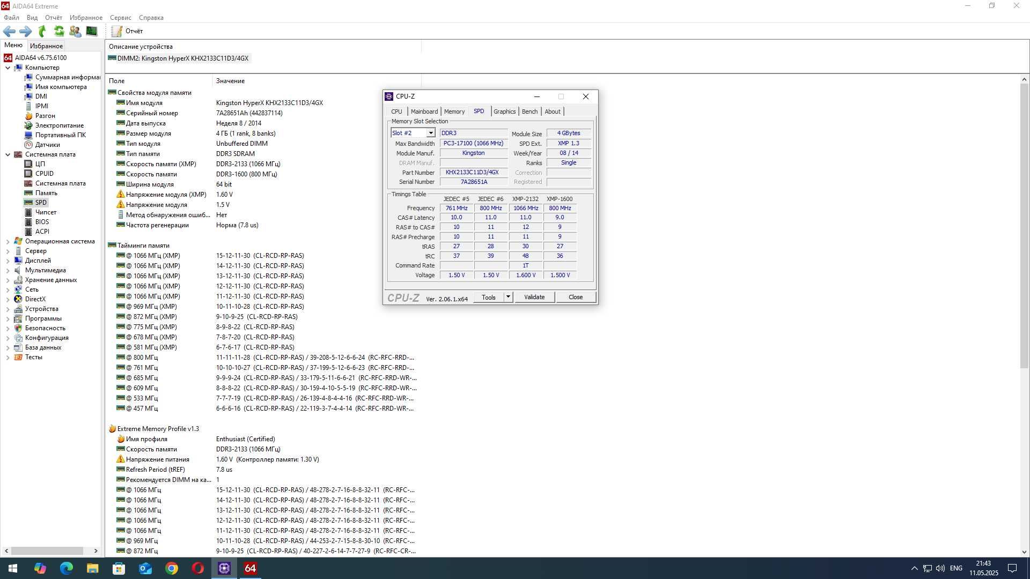Click the green monitor icon in toolbar
The width and height of the screenshot is (1030, 579).
(x=92, y=31)
